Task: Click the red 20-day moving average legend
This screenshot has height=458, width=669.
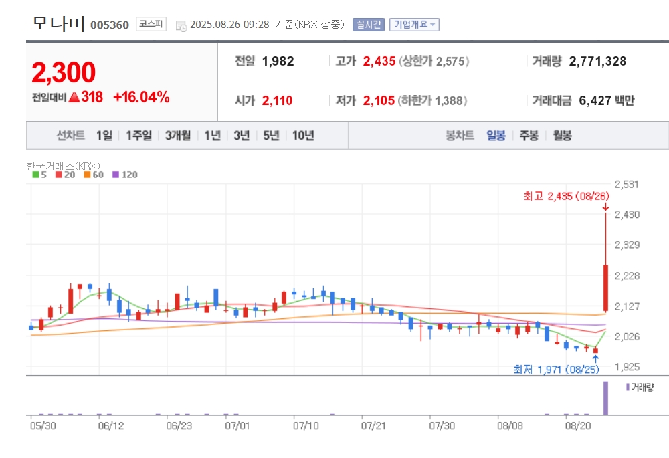Action: pyautogui.click(x=66, y=175)
